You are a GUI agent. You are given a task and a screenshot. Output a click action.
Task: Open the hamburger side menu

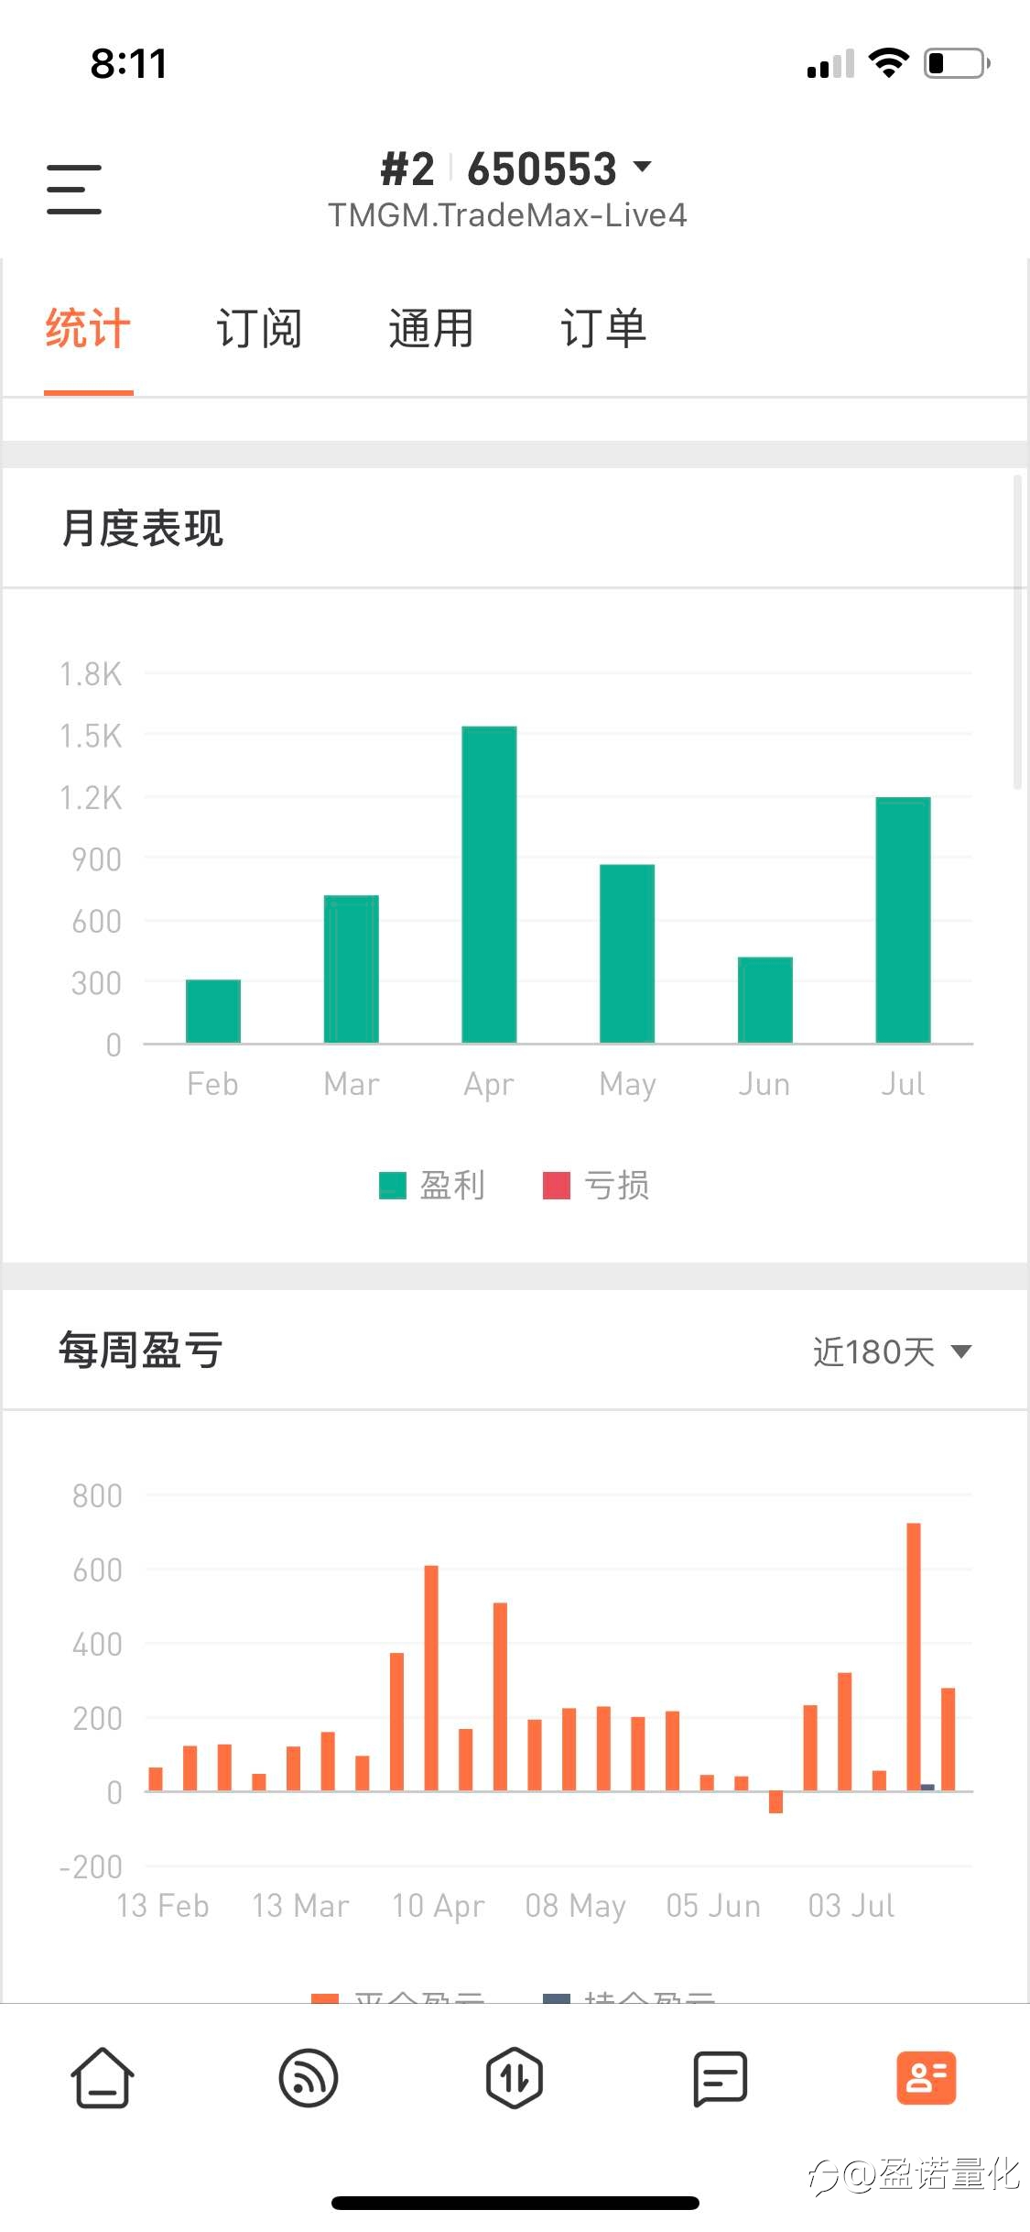tap(74, 190)
